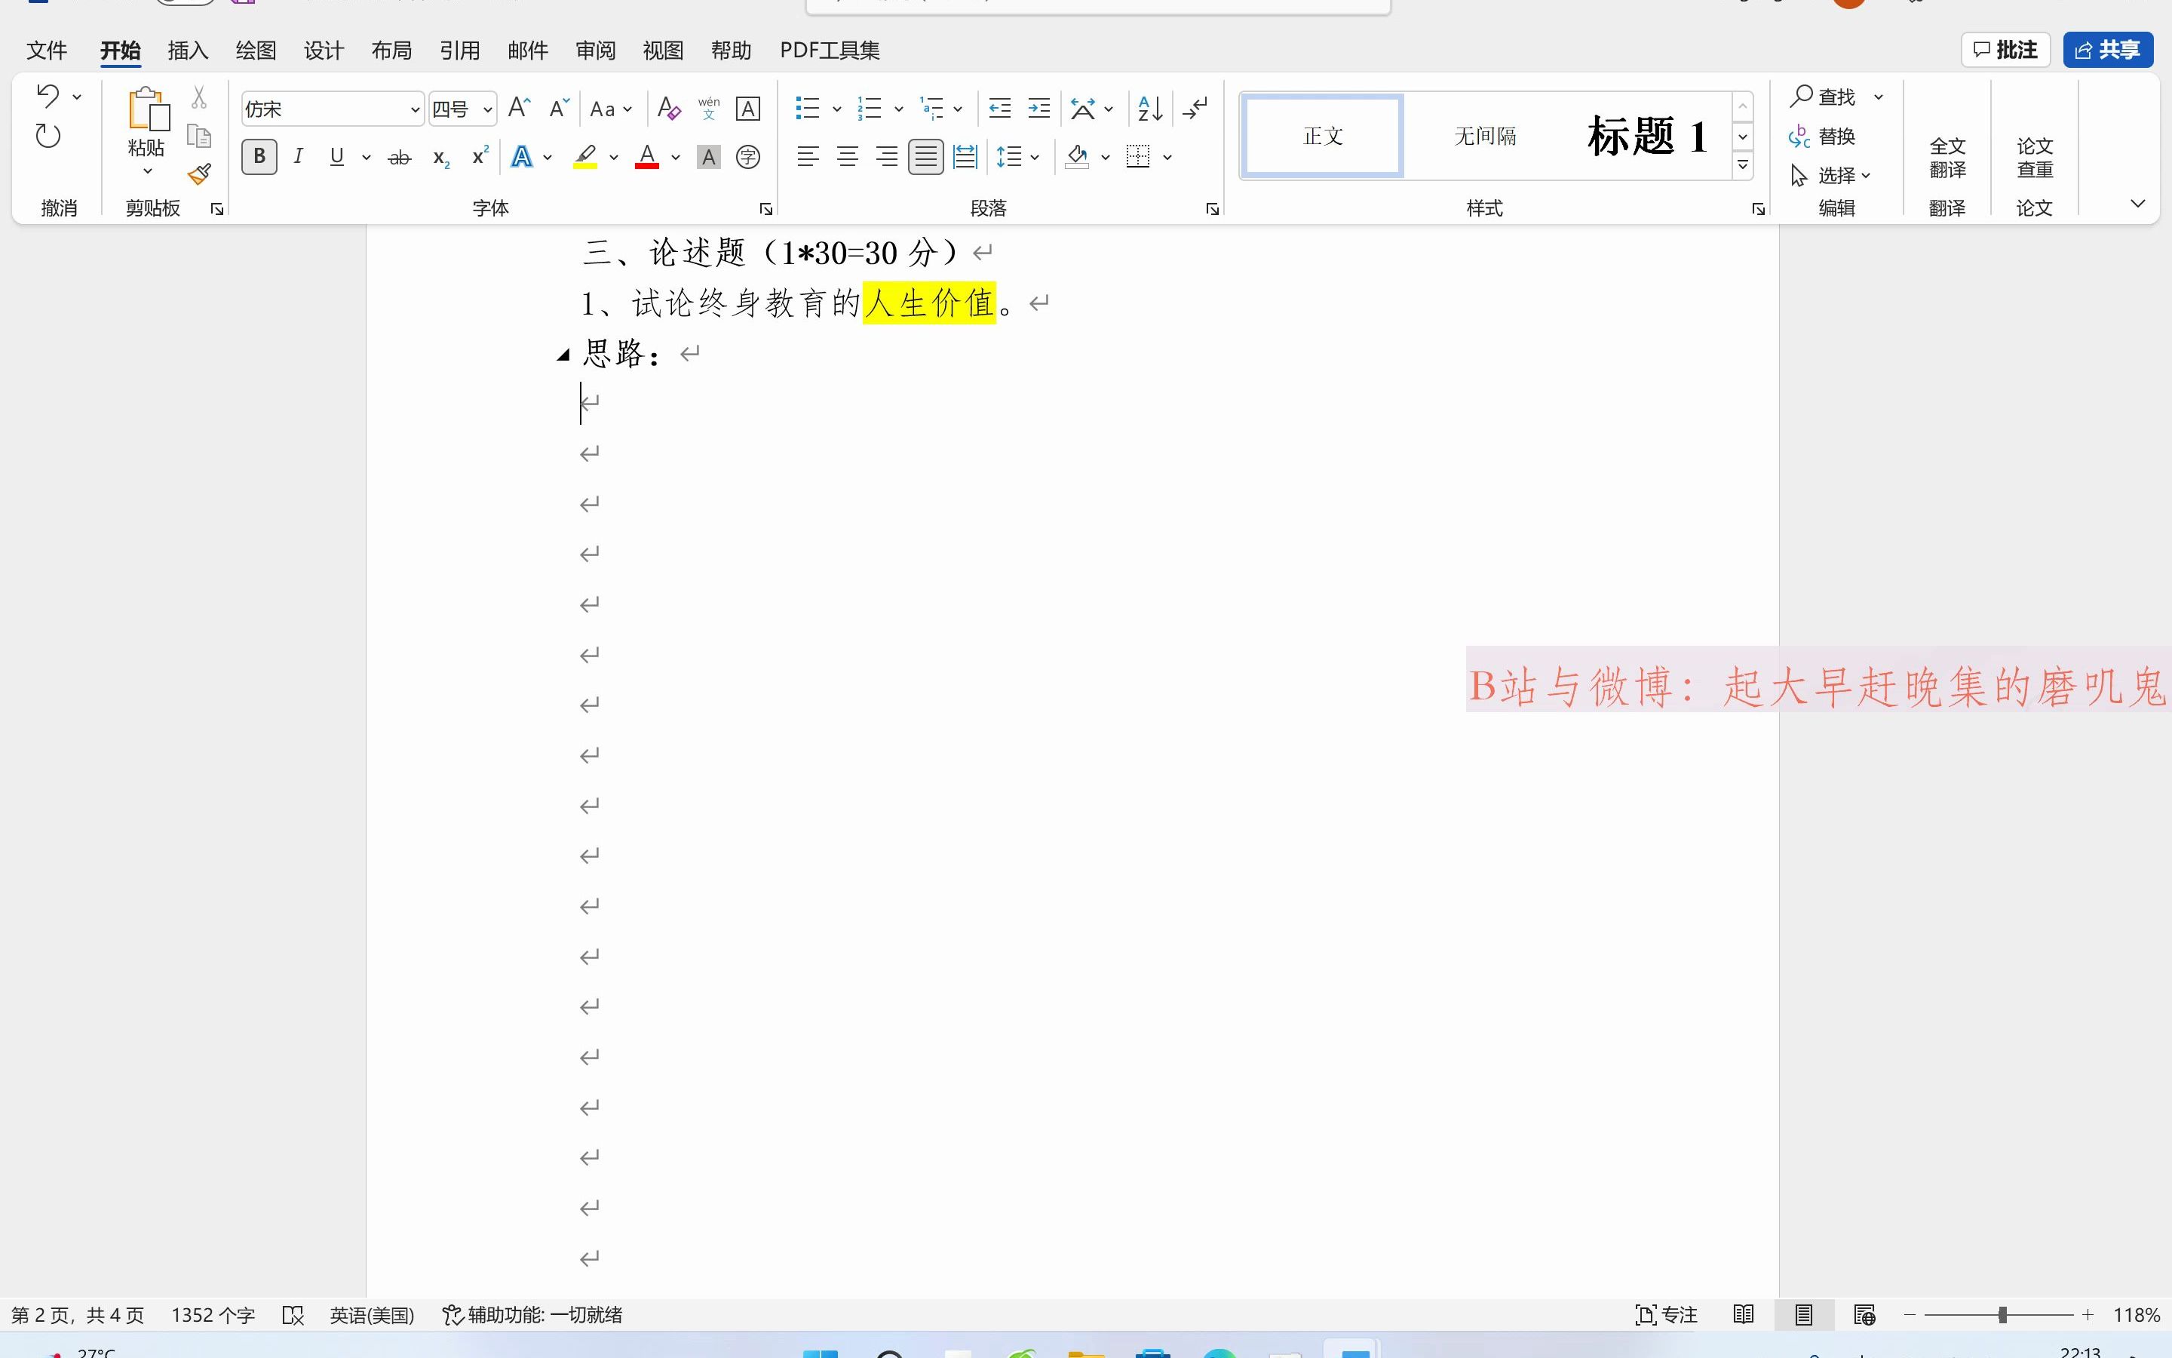The width and height of the screenshot is (2172, 1358).
Task: Open the font name dropdown (仿宋)
Action: coord(415,109)
